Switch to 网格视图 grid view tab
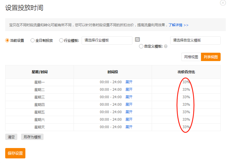Screen dimensions: 229x163 [191, 57]
